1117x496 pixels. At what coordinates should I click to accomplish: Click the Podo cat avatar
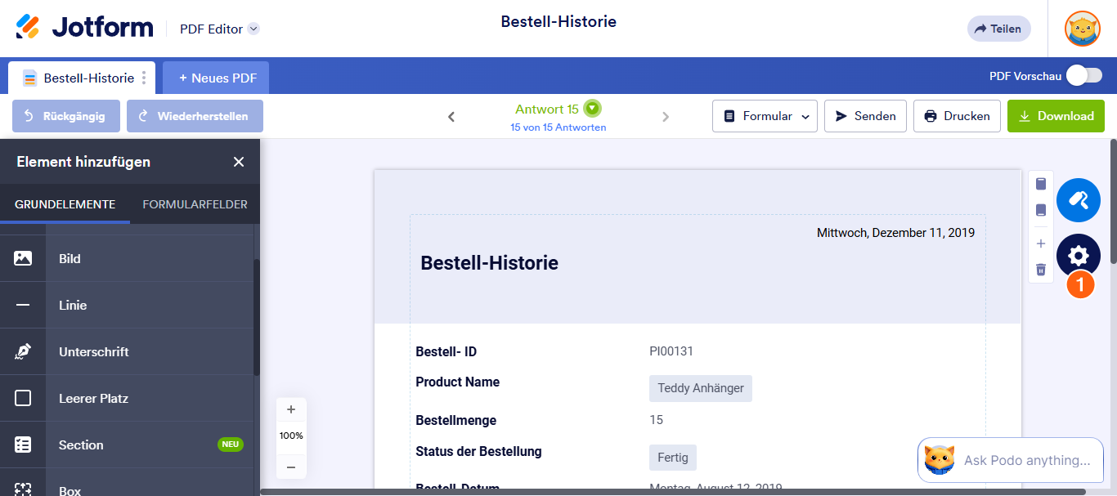tap(940, 460)
